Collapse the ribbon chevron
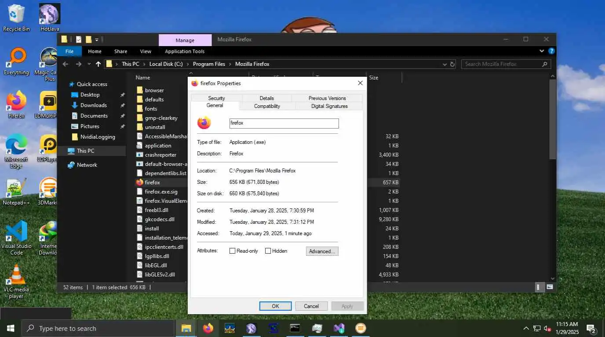Screen dimensions: 605x337 coord(542,51)
